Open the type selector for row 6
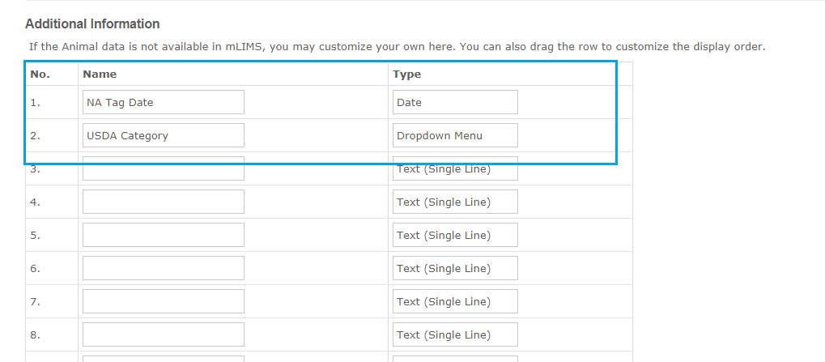Screen dimensions: 825x362 coord(455,268)
